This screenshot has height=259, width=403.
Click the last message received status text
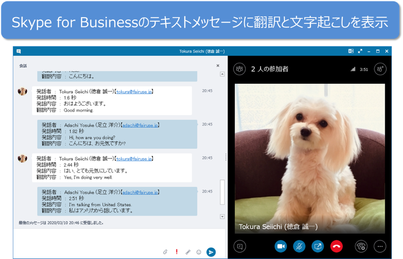click(x=61, y=223)
